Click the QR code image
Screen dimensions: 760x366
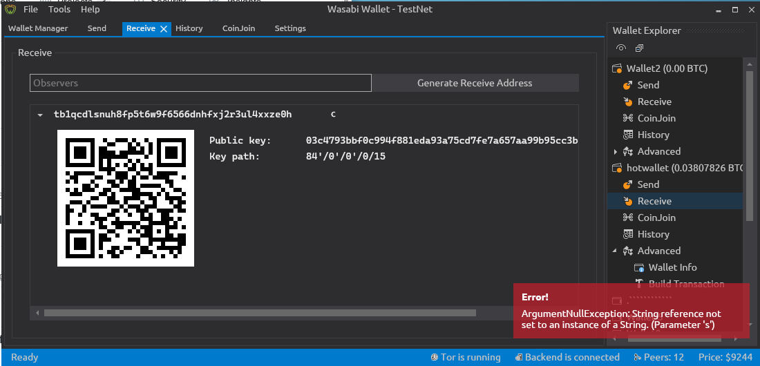click(x=126, y=198)
